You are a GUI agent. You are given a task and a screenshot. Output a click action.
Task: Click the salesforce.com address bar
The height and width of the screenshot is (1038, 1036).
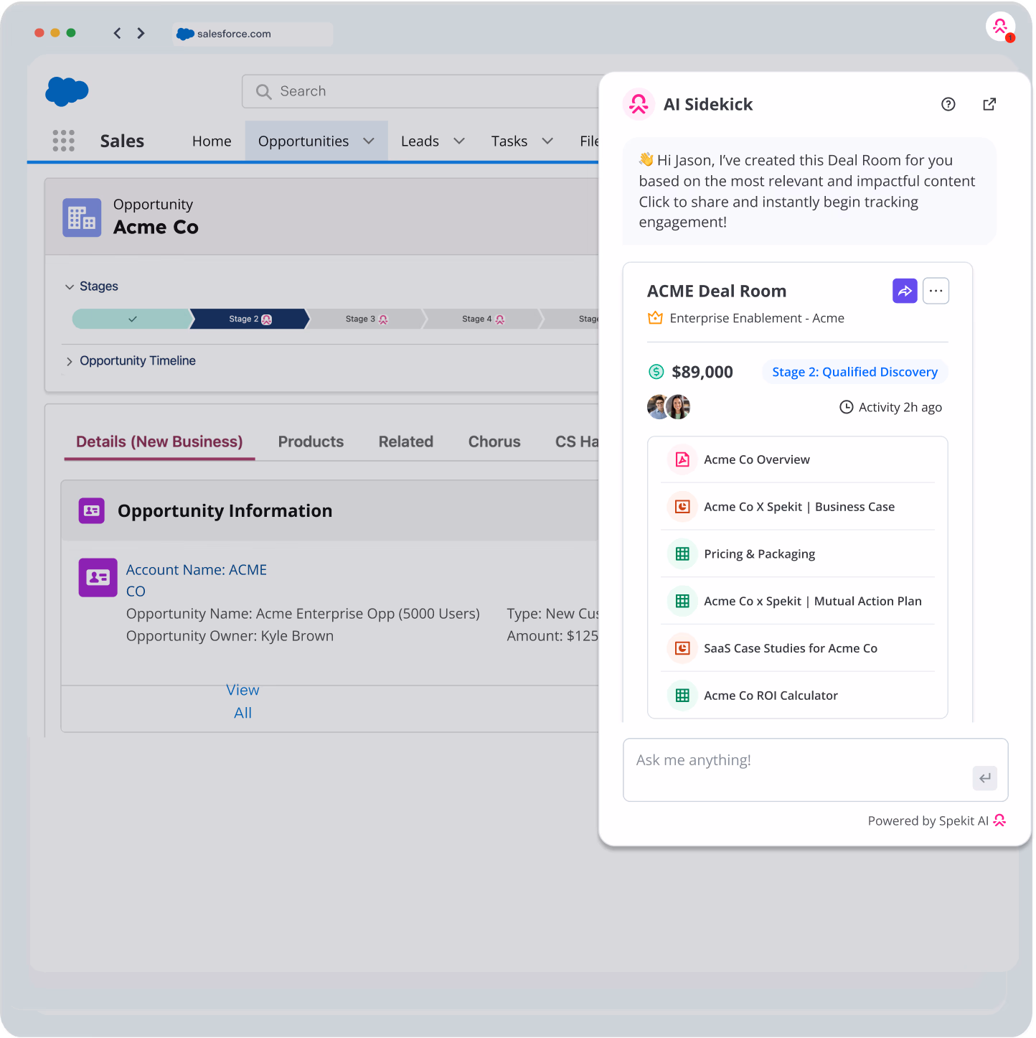tap(253, 34)
